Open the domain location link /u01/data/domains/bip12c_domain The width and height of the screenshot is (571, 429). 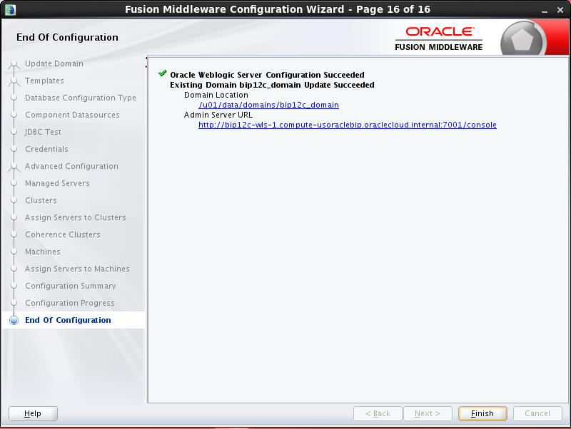click(x=268, y=105)
